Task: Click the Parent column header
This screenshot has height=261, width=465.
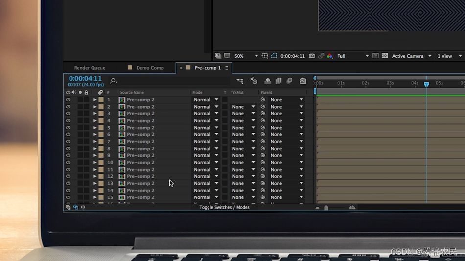Action: (266, 92)
